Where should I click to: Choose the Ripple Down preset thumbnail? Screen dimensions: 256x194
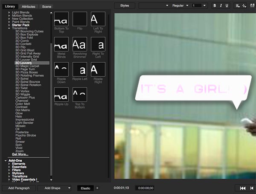(x=61, y=69)
